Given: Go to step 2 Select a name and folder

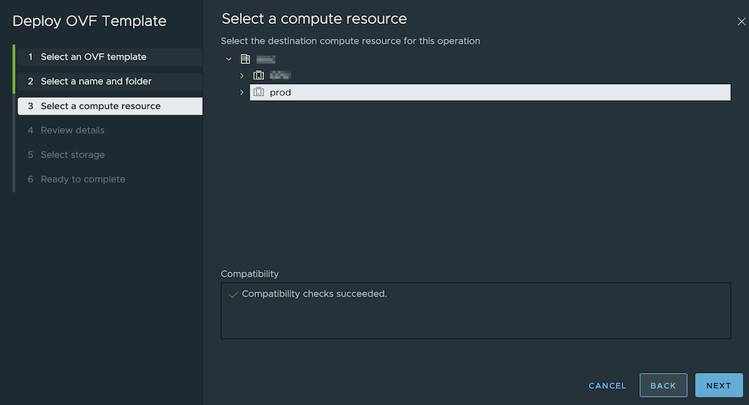Looking at the screenshot, I should 96,81.
